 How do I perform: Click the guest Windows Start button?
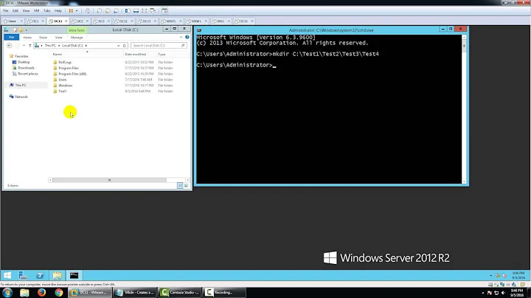coord(7,275)
